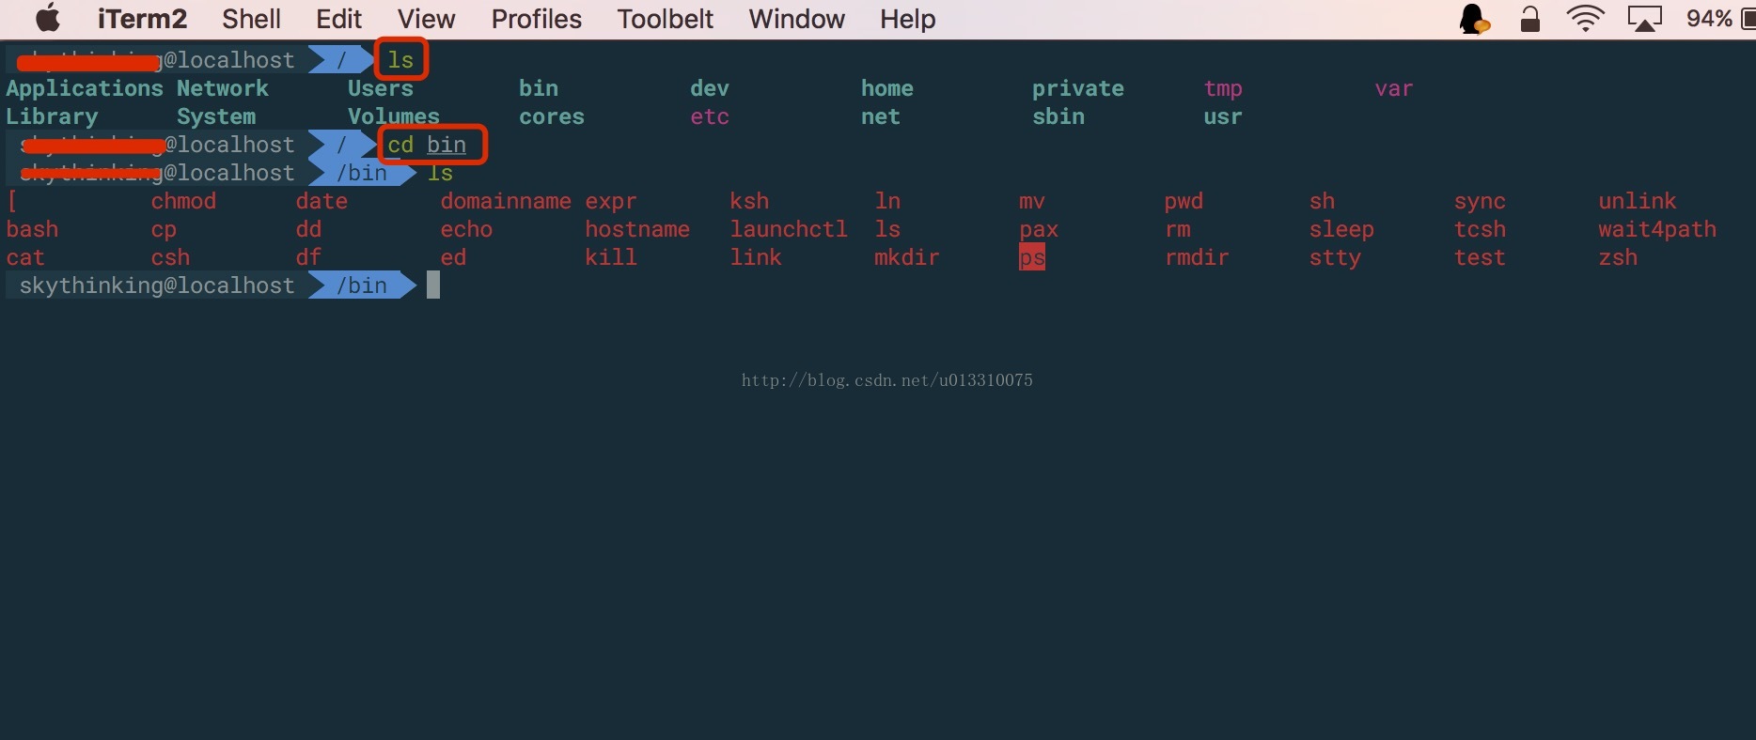Click the cat file name

tap(26, 257)
